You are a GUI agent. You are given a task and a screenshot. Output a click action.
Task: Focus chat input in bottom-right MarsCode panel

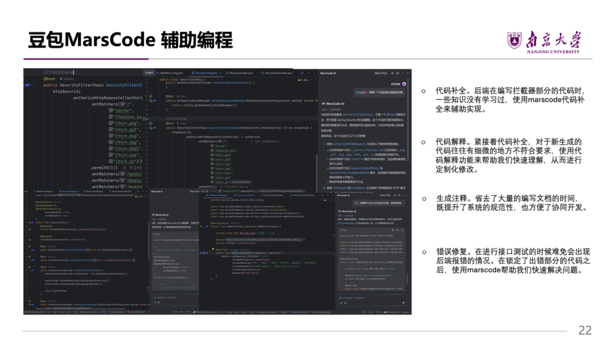(x=372, y=300)
